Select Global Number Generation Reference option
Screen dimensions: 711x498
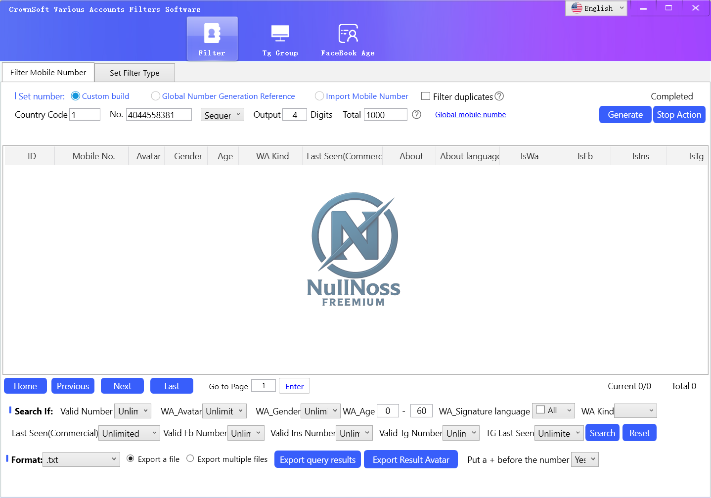pos(156,96)
